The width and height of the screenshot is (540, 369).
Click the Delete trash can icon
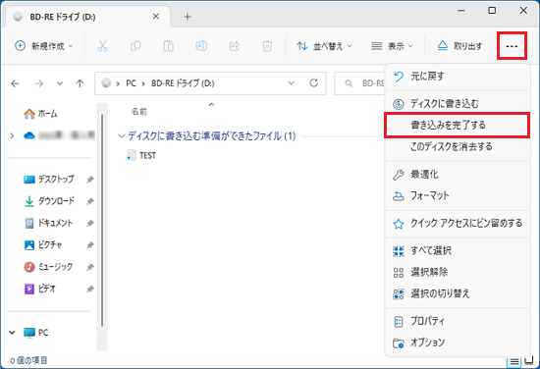tap(267, 46)
